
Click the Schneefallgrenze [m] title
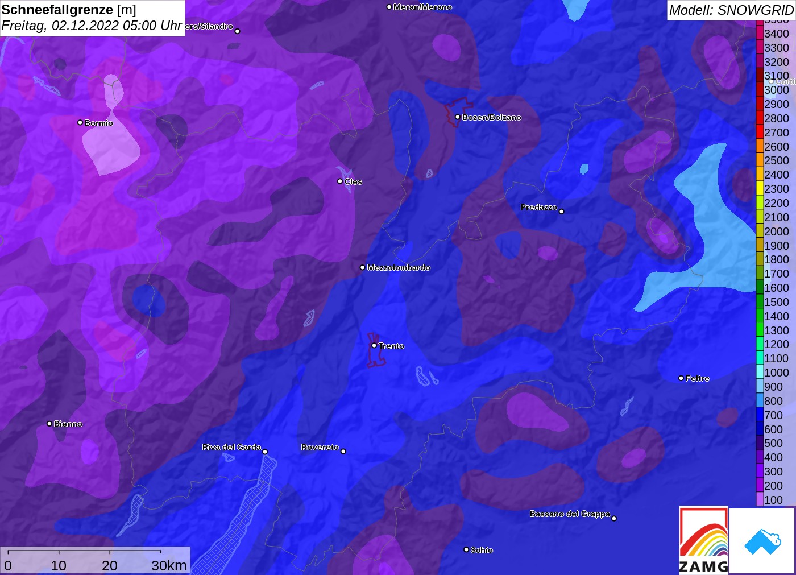coord(69,10)
